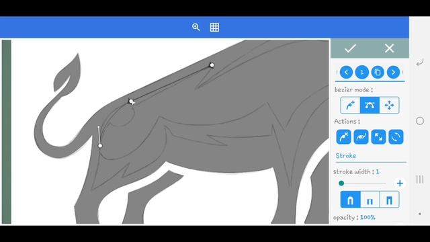Screen dimensions: 430x242
Task: Select path number 1 circle
Action: (x=361, y=72)
